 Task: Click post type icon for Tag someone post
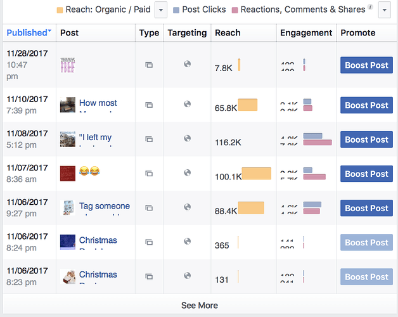pyautogui.click(x=149, y=208)
